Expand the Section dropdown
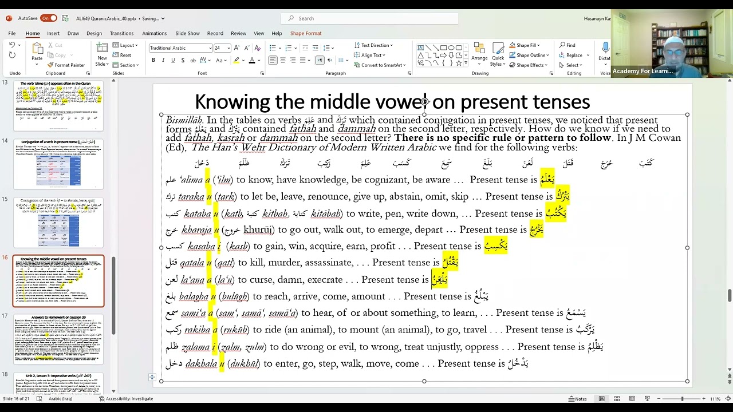The height and width of the screenshot is (412, 733). [125, 65]
